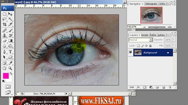Image resolution: width=188 pixels, height=105 pixels.
Task: Select the Eraser tool
Action: (x=4, y=41)
